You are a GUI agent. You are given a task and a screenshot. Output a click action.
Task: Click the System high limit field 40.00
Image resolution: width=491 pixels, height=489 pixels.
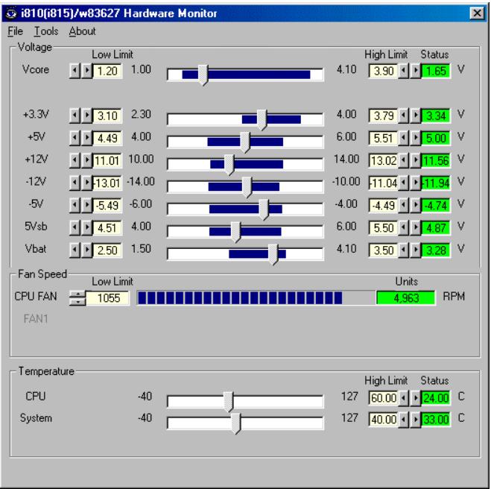pos(384,419)
